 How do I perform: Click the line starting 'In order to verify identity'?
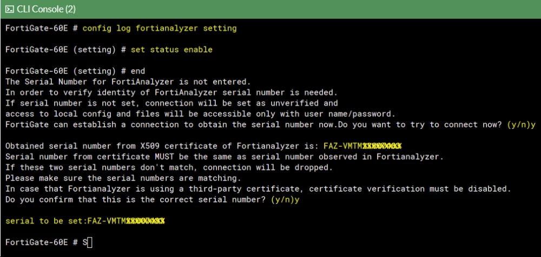[171, 93]
